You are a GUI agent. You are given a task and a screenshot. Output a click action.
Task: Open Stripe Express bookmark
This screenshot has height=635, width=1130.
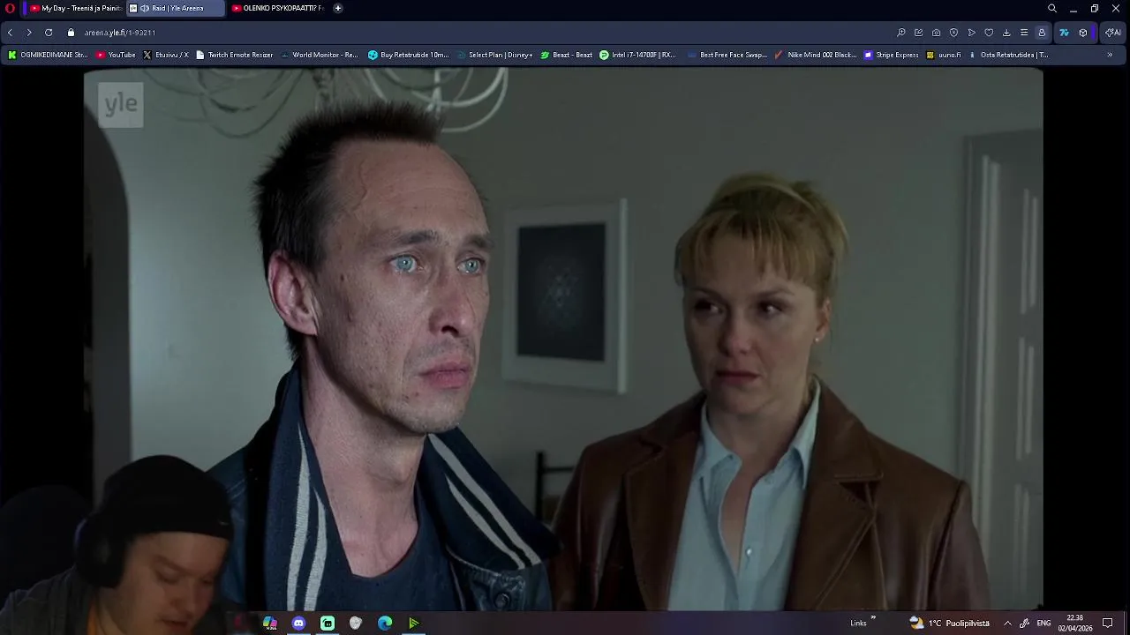(892, 55)
